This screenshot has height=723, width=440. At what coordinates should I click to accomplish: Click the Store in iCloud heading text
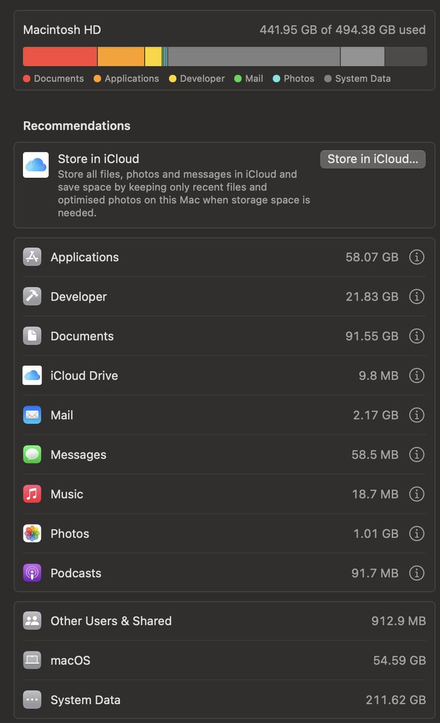(98, 159)
